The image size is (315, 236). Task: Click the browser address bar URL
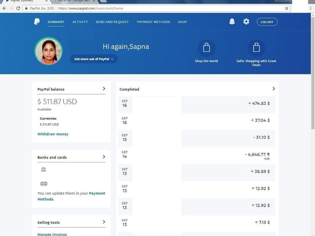(x=90, y=8)
